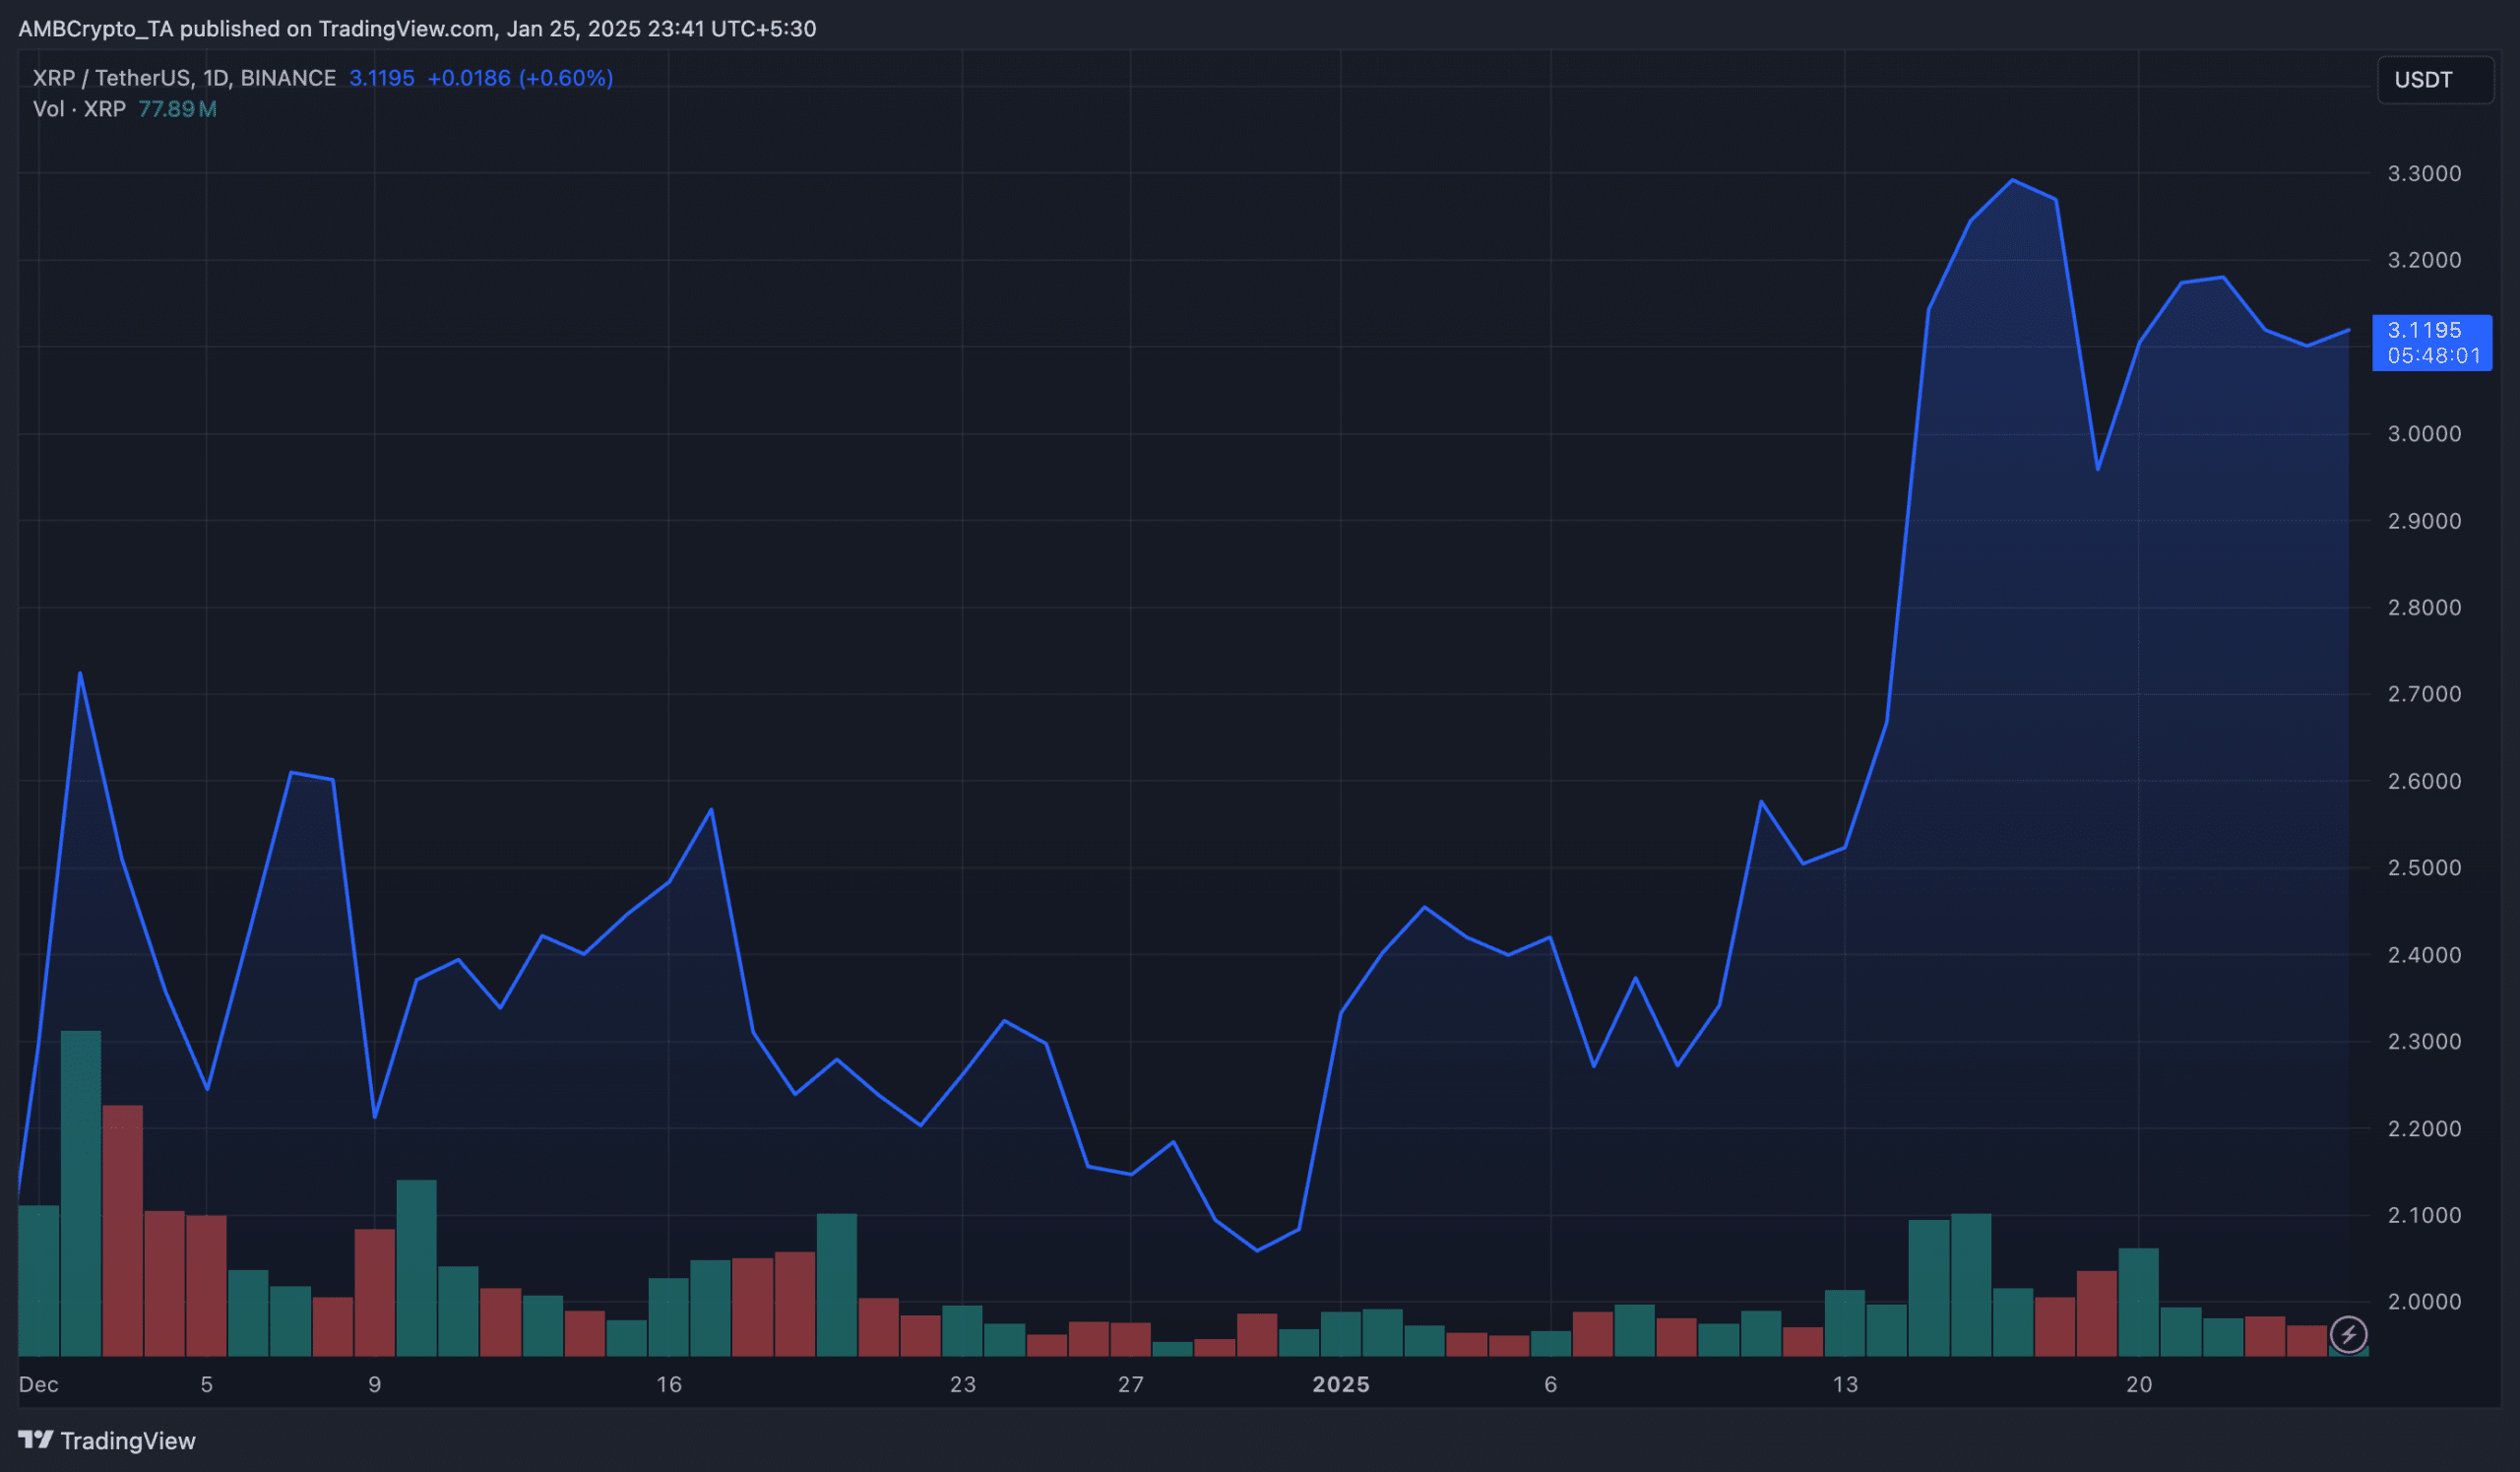This screenshot has width=2520, height=1472.
Task: Click the 20 date label on time axis
Action: tap(2139, 1385)
